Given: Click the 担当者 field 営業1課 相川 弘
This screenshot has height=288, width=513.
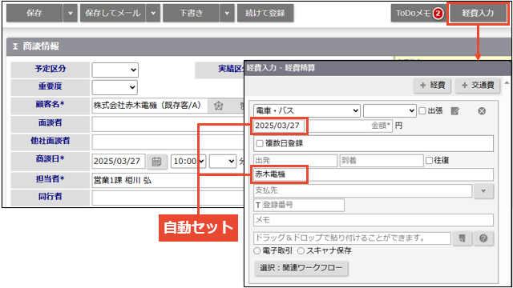Looking at the screenshot, I should [x=168, y=180].
